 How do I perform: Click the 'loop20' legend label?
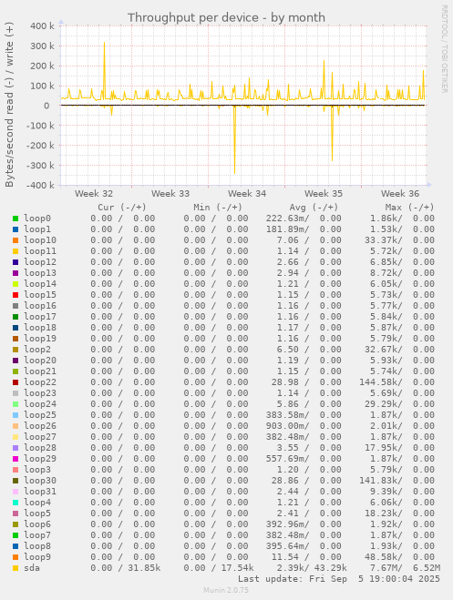click(40, 360)
